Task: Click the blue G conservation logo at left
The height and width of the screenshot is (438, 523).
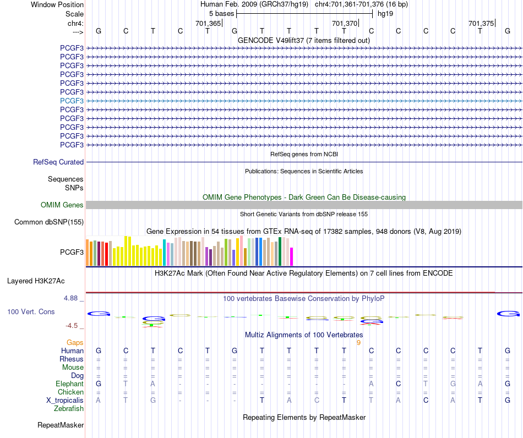Action: click(99, 314)
